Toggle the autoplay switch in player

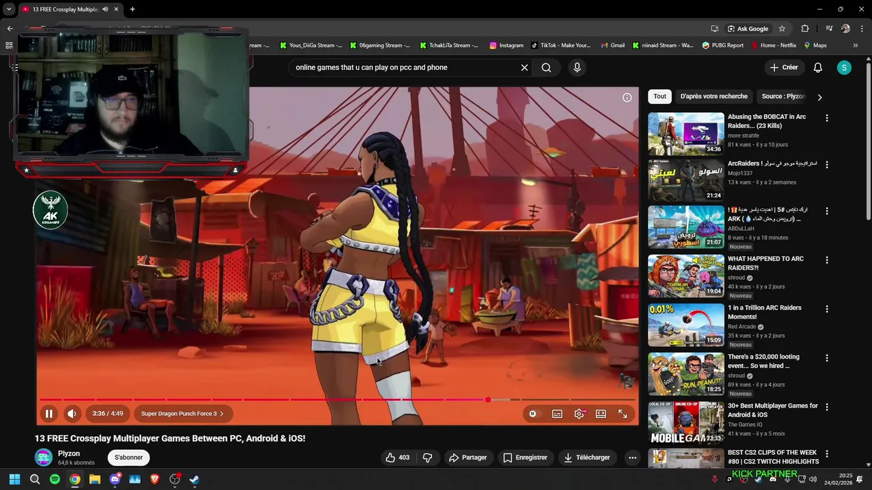[x=533, y=414]
